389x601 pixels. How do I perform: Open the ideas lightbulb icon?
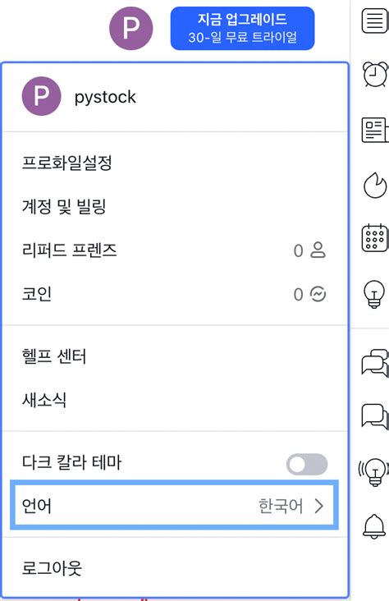click(x=374, y=294)
